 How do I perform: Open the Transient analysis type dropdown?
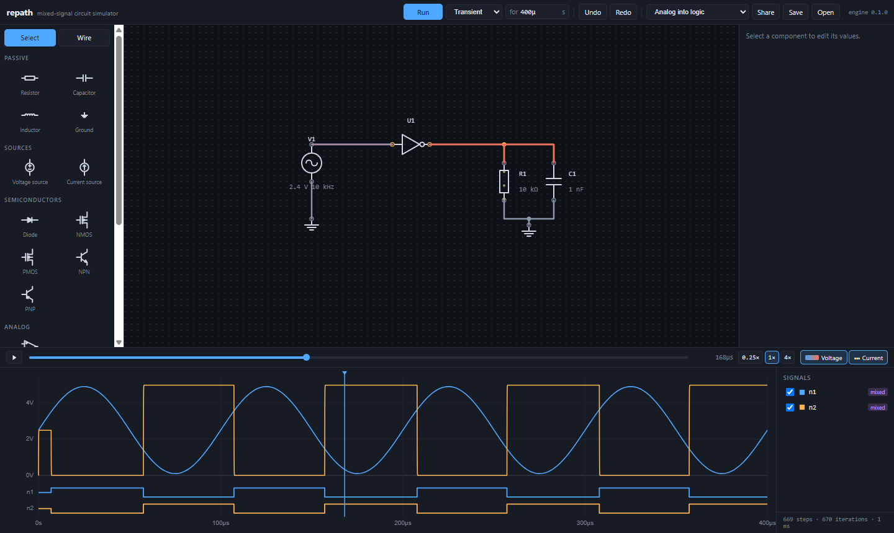(474, 12)
